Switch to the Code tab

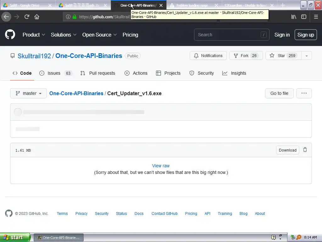(22, 73)
